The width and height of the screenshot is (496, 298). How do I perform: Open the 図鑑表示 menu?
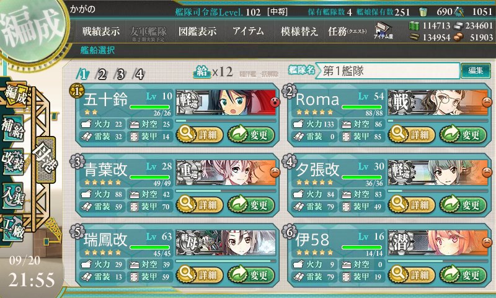[197, 31]
